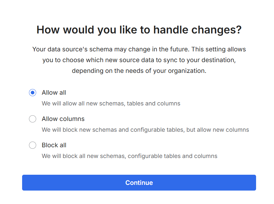Click "We will block all new schemas" description

tap(84, 156)
